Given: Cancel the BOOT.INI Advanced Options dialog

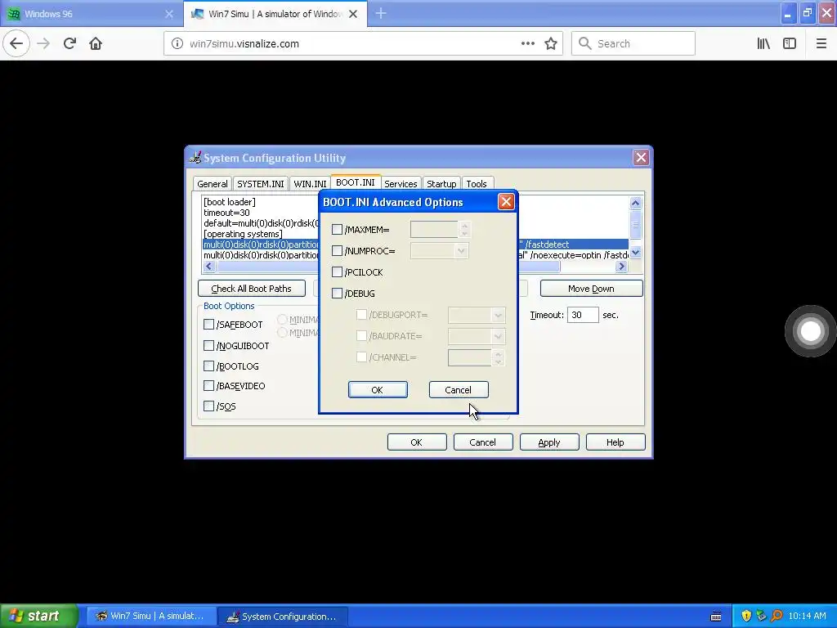Looking at the screenshot, I should [458, 390].
